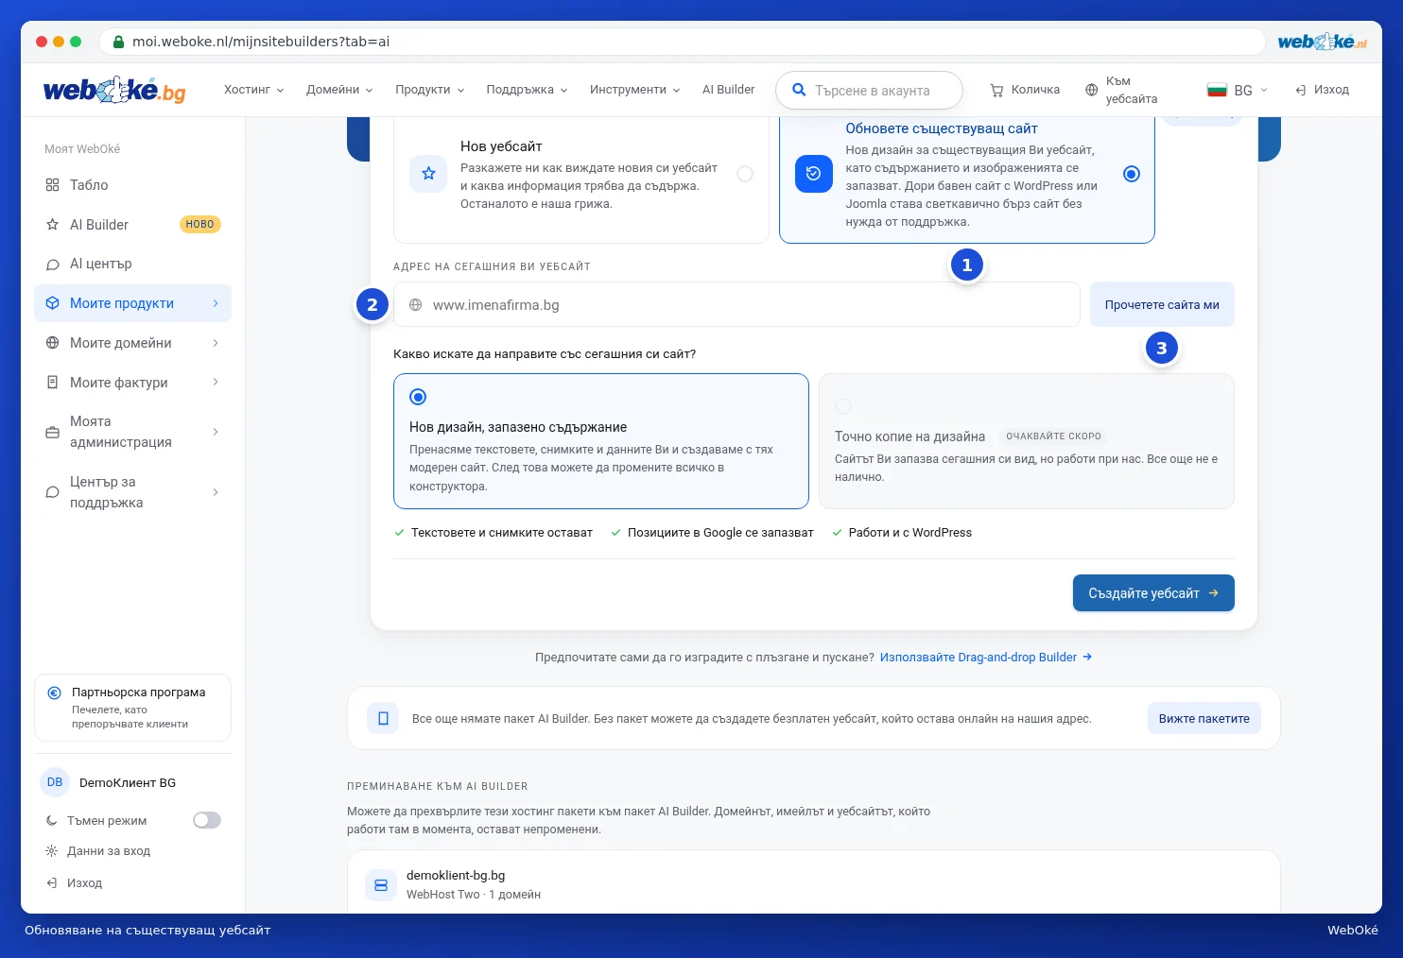
Task: Click the Партньорска програма euro icon
Action: point(55,693)
